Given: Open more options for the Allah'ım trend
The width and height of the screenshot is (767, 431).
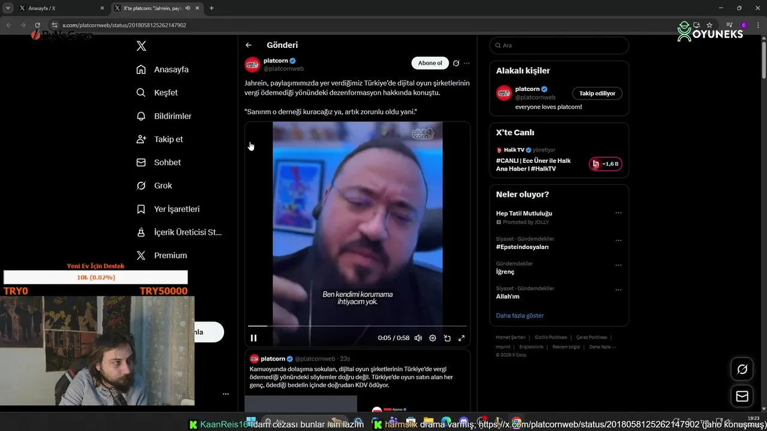Looking at the screenshot, I should 618,290.
